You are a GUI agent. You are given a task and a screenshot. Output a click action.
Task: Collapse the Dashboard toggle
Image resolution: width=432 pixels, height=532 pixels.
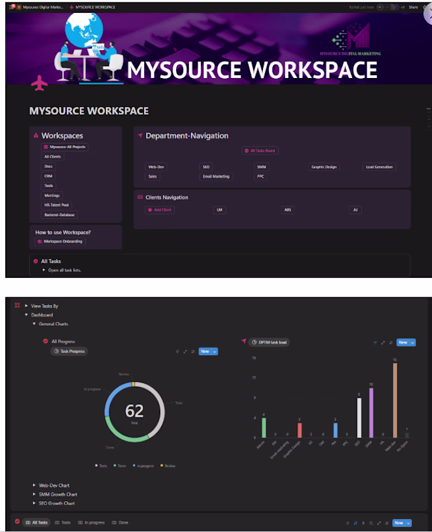[27, 315]
